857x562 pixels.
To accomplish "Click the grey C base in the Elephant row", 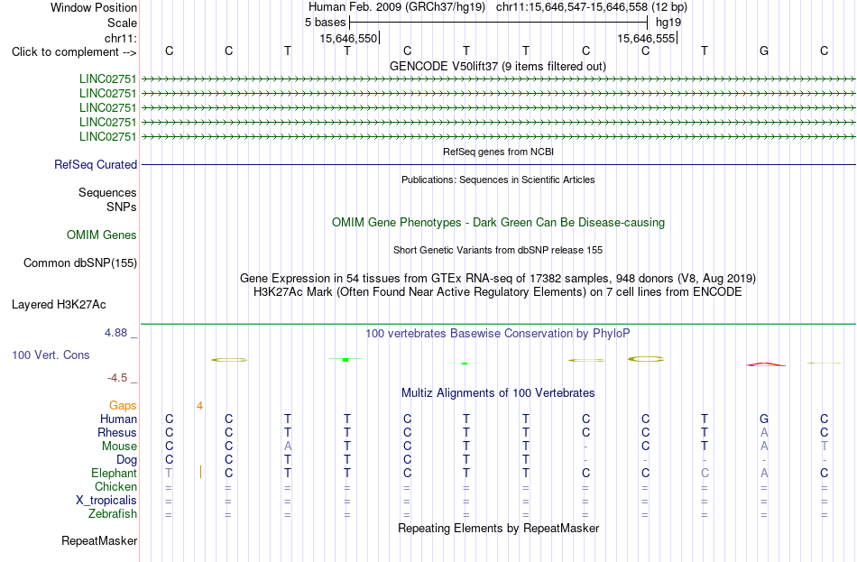I will 705,473.
